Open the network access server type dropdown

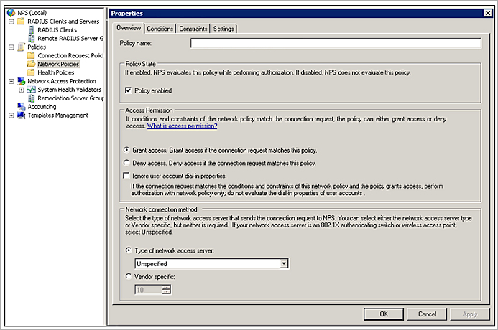pyautogui.click(x=284, y=263)
